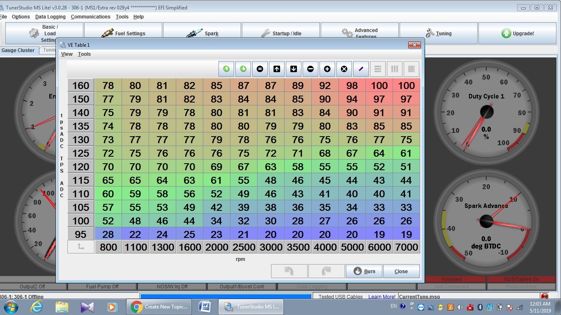The width and height of the screenshot is (561, 315).
Task: Click the Knocked status indicator
Action: (451, 279)
